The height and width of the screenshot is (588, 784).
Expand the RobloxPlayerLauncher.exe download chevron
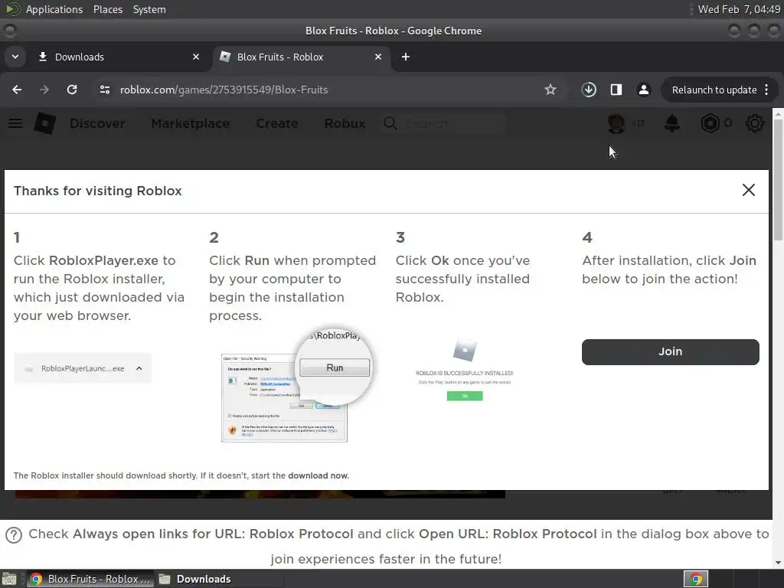[x=139, y=368]
